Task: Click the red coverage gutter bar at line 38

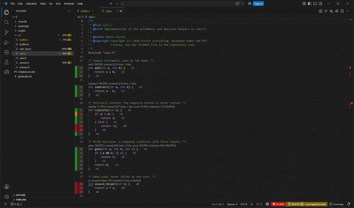Action: (x=76, y=184)
